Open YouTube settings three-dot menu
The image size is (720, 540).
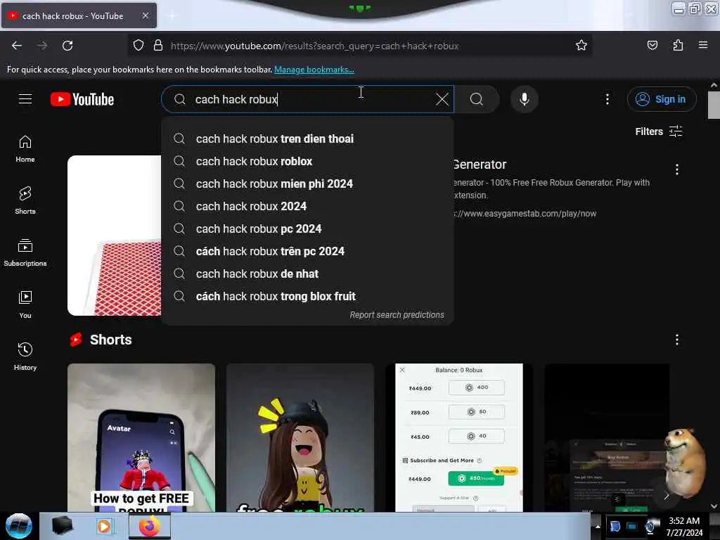pyautogui.click(x=607, y=99)
